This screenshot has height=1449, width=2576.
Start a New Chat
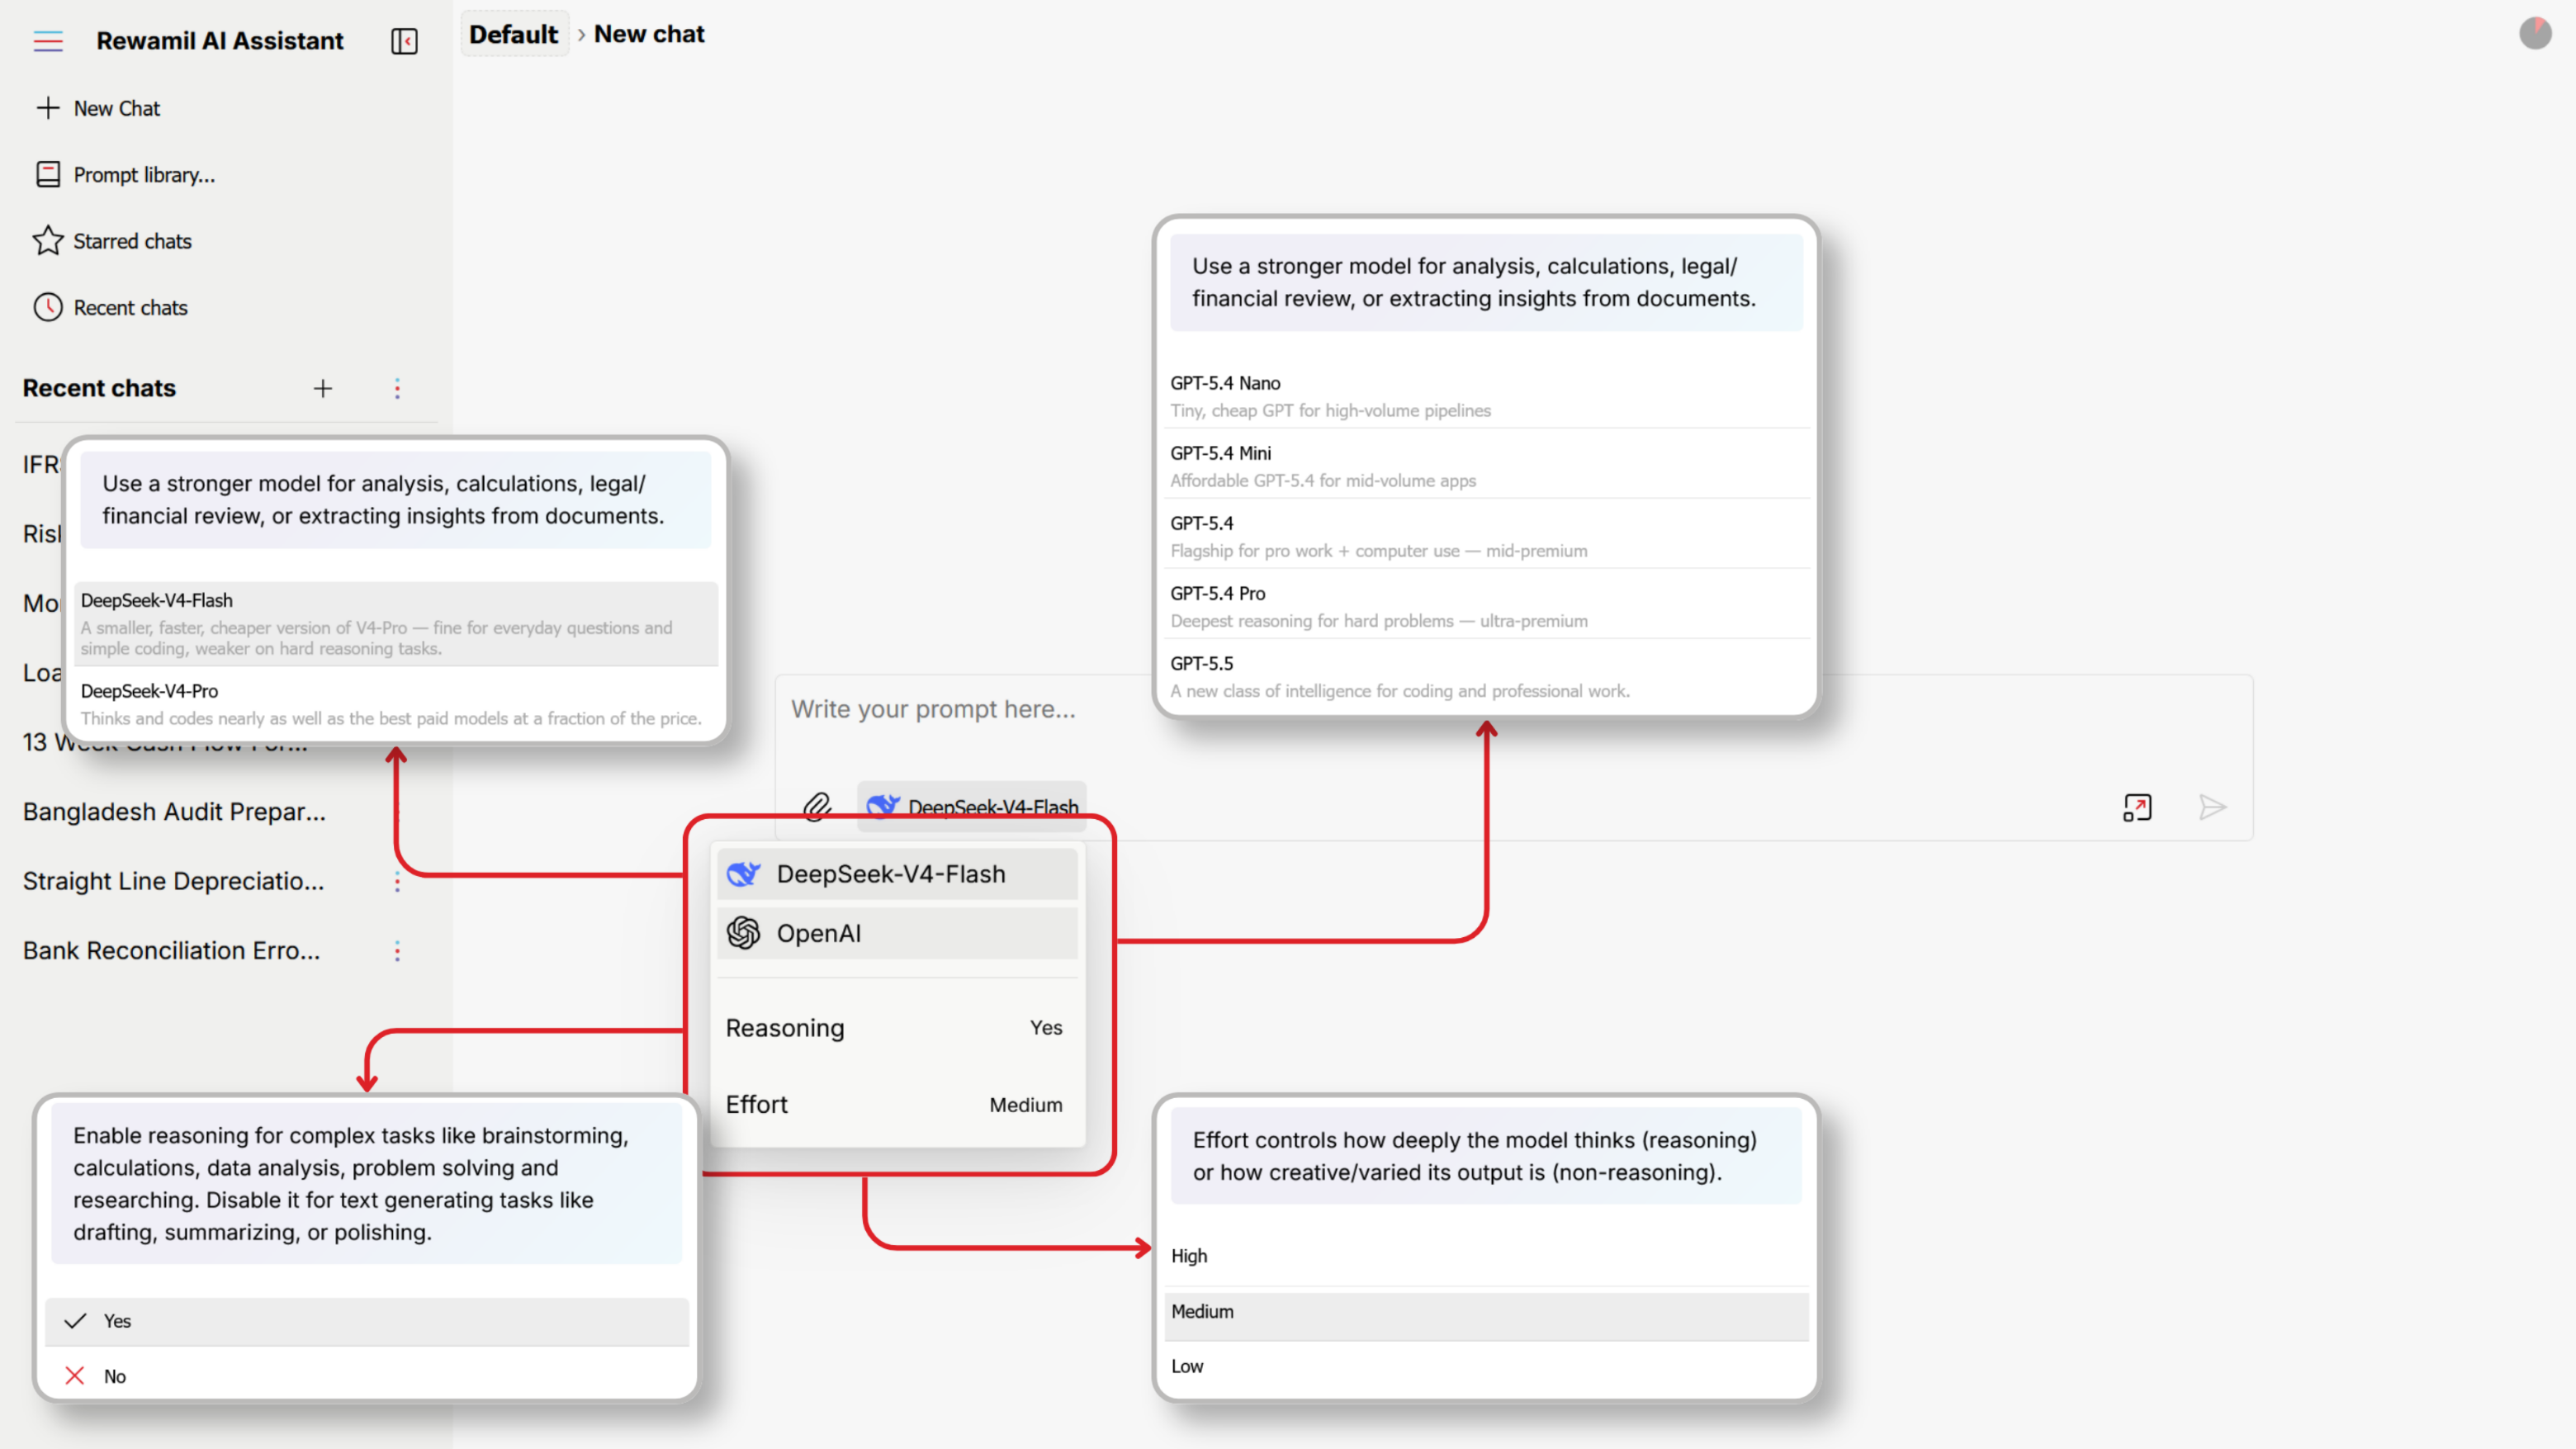pos(116,108)
